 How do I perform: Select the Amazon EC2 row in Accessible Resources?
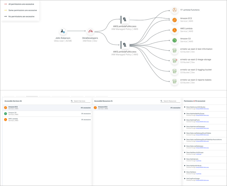click(x=137, y=108)
